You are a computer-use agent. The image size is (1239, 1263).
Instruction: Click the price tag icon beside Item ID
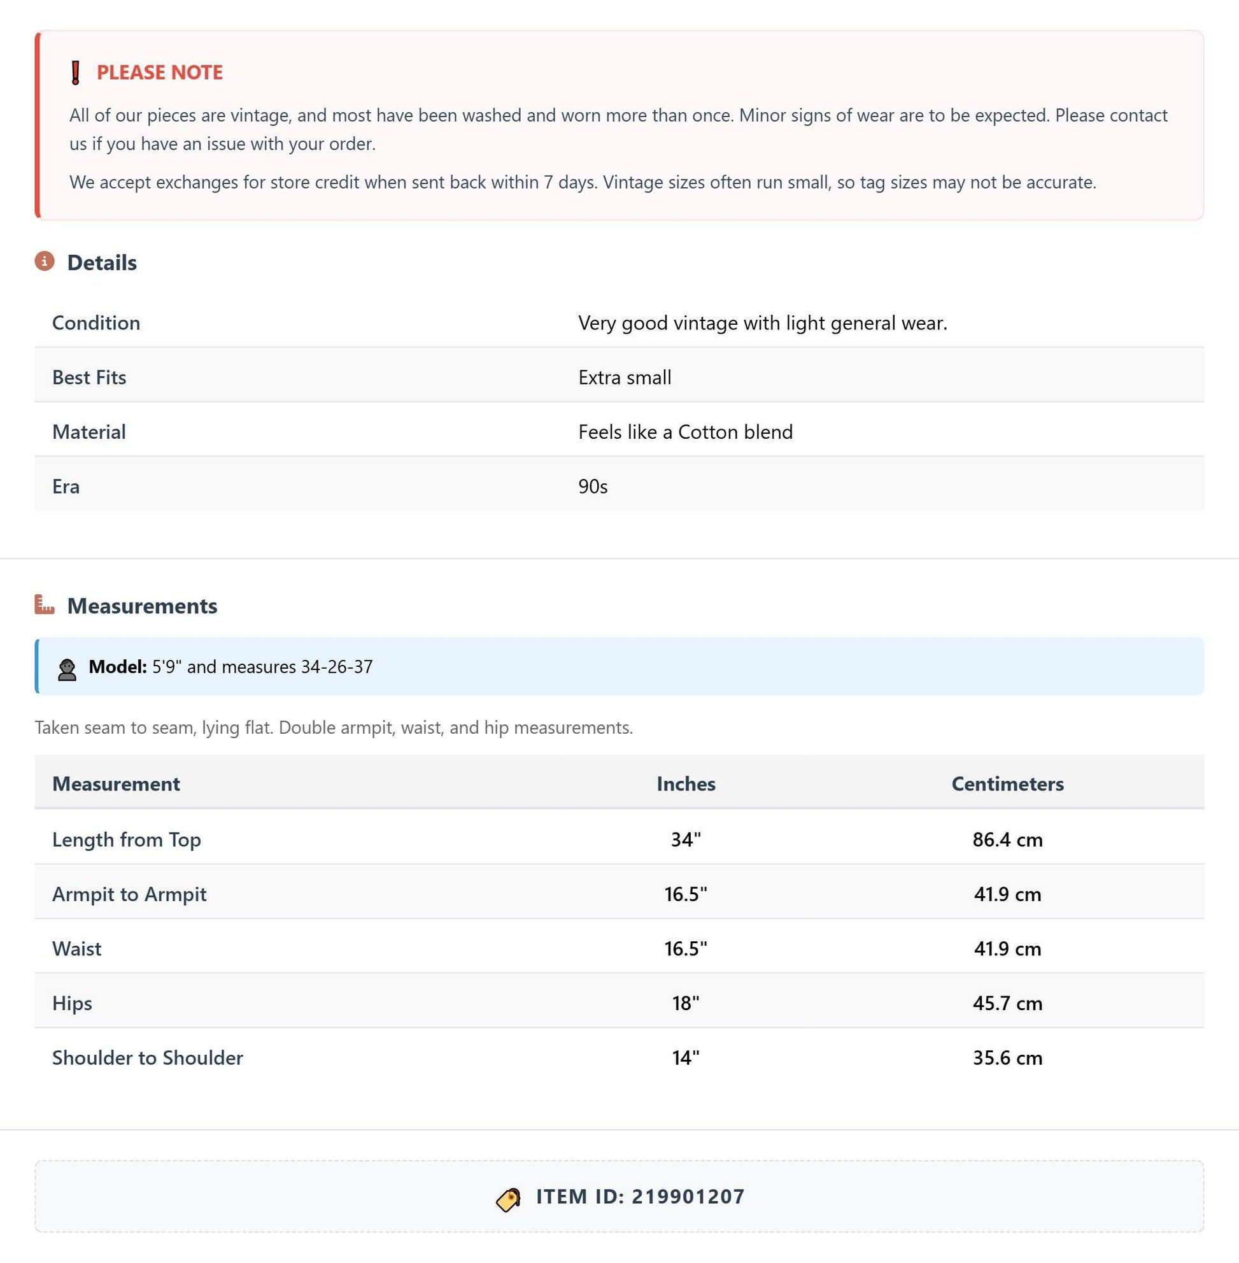(508, 1199)
